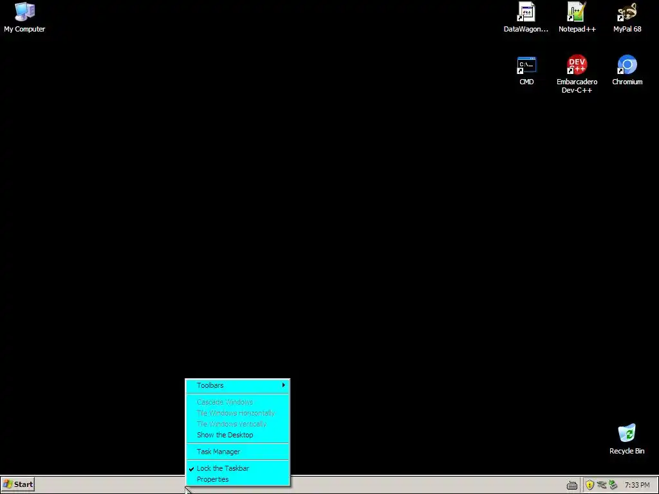Viewport: 659px width, 494px height.
Task: Click the yellow security shield tray icon
Action: pyautogui.click(x=589, y=485)
